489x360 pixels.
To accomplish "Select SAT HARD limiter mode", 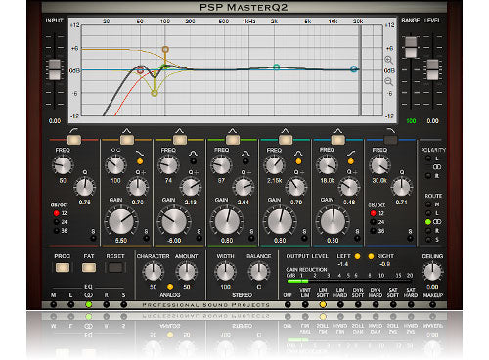I will point(411,305).
